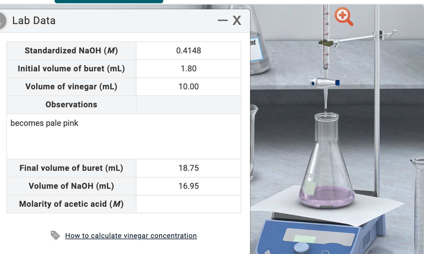Click the Standardized NaOH value 0.4148
This screenshot has height=254, width=424.
188,50
